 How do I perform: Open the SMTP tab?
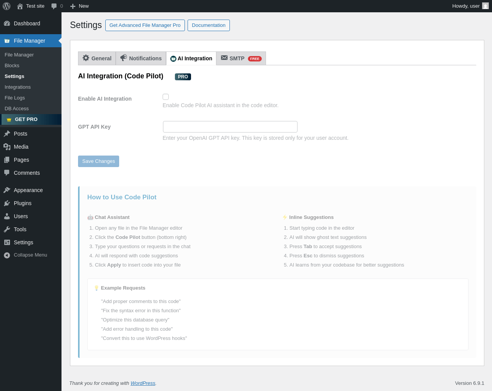(241, 58)
